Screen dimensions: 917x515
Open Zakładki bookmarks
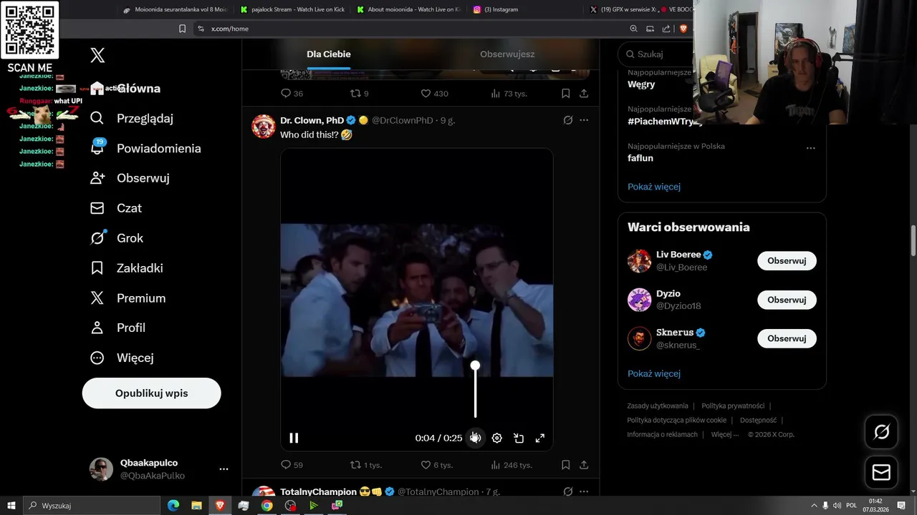(127, 268)
